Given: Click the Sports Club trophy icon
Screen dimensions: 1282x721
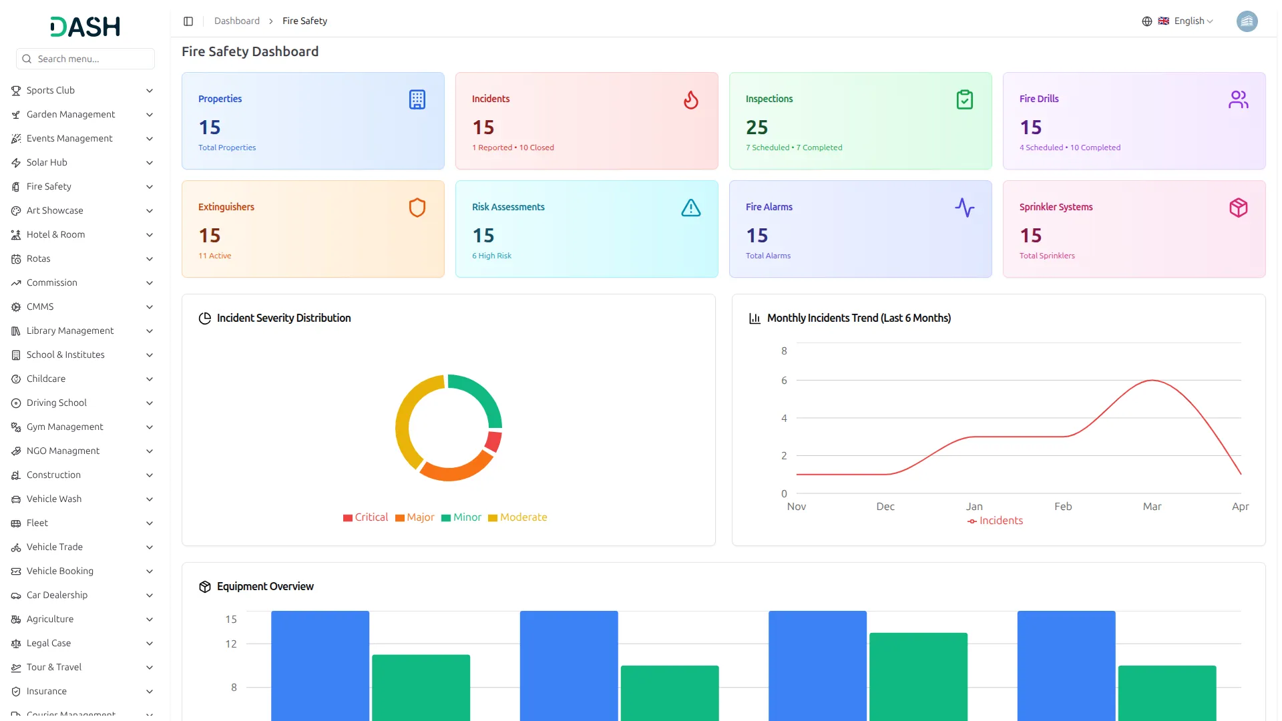Looking at the screenshot, I should click(x=16, y=91).
